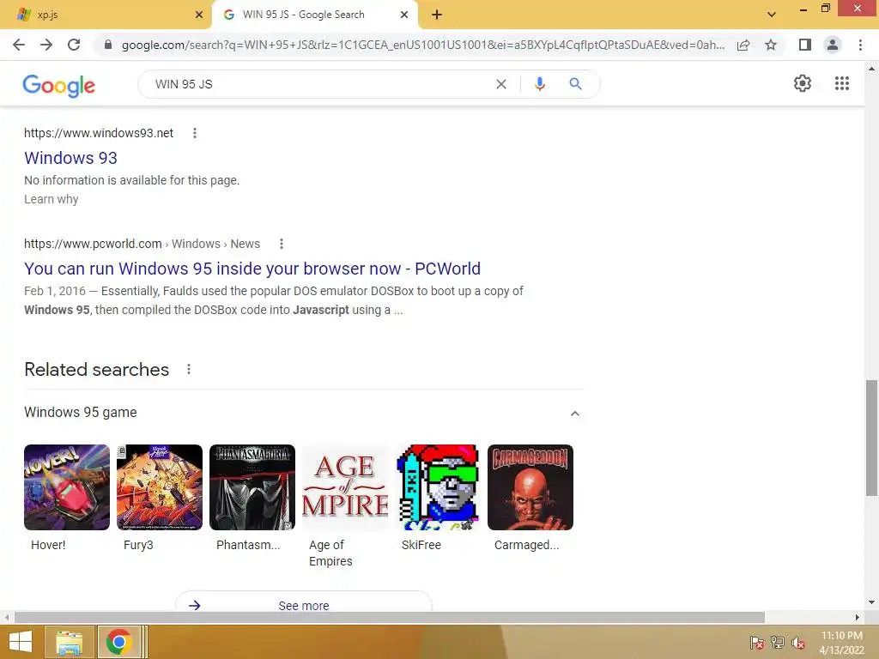Select the Fury3 game thumbnail

click(x=160, y=487)
